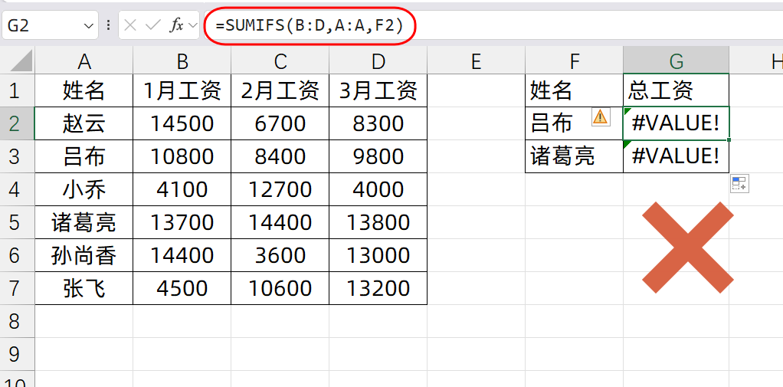
Task: Click the Select All corner triangle
Action: 21,61
